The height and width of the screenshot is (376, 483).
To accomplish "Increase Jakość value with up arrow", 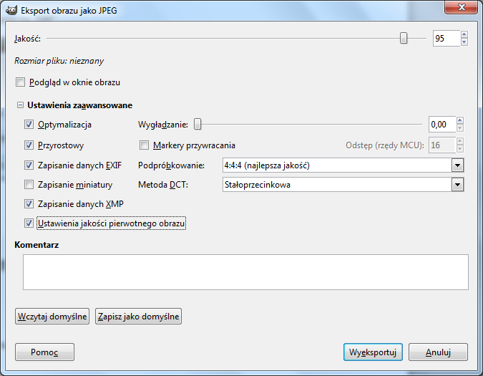I will [x=464, y=34].
